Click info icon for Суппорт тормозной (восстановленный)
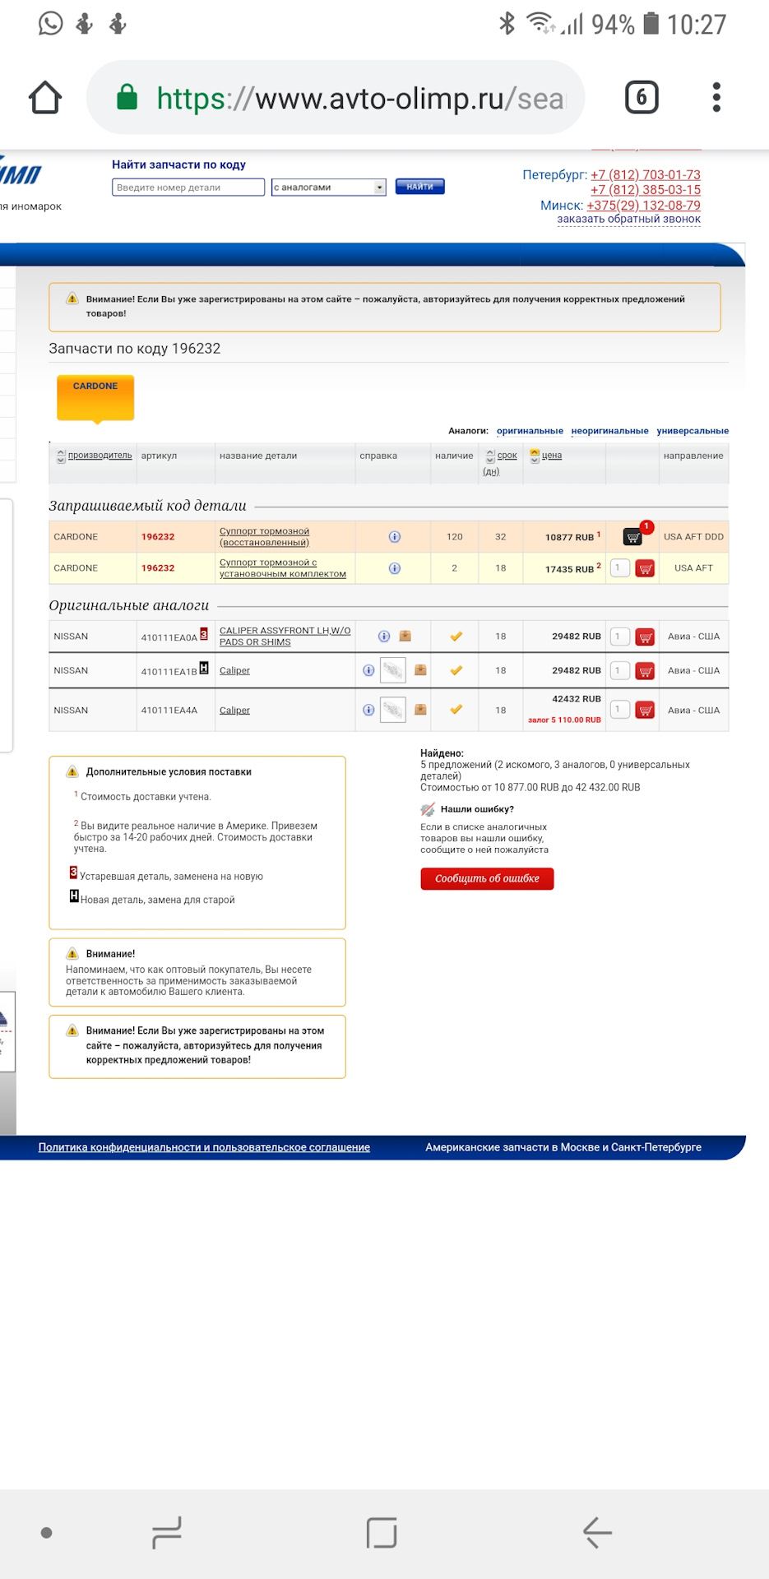The image size is (769, 1579). pyautogui.click(x=395, y=537)
